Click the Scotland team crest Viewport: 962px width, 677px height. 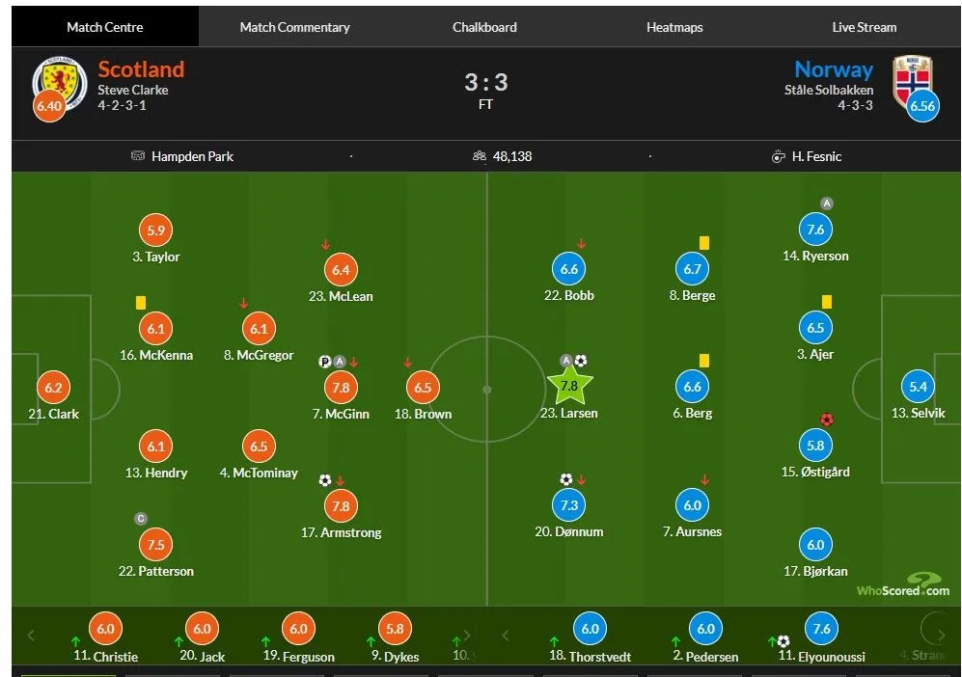coord(59,79)
